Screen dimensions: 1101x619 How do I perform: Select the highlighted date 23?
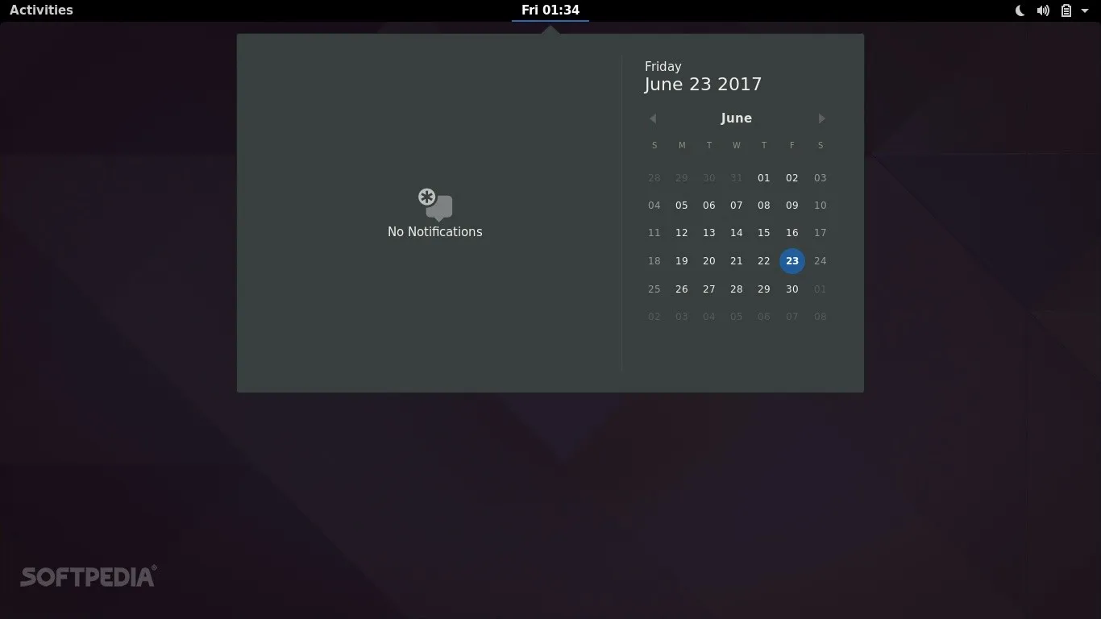[x=791, y=261]
